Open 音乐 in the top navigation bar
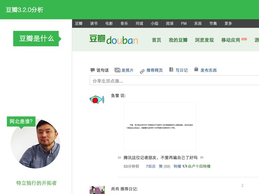Screen dimensions: 259x194 click(x=124, y=23)
